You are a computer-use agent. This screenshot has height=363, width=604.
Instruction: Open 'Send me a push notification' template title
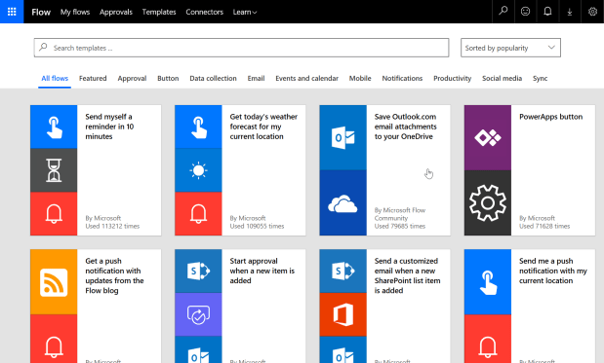pos(552,271)
